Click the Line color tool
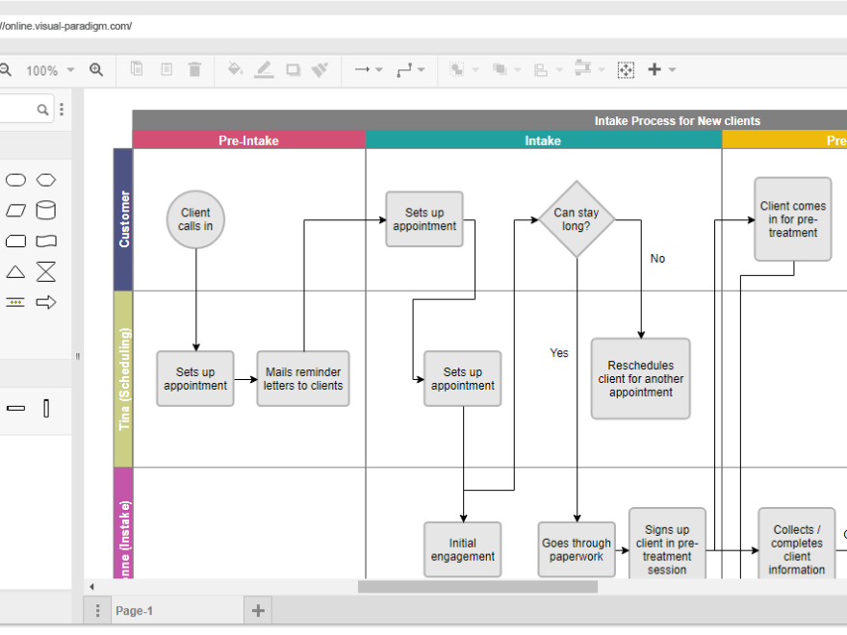Screen dimensions: 847x635 pos(264,69)
